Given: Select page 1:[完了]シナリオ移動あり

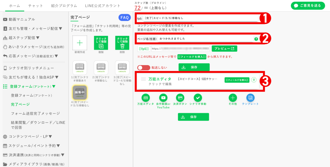Looking at the screenshot, I should 80,68.
